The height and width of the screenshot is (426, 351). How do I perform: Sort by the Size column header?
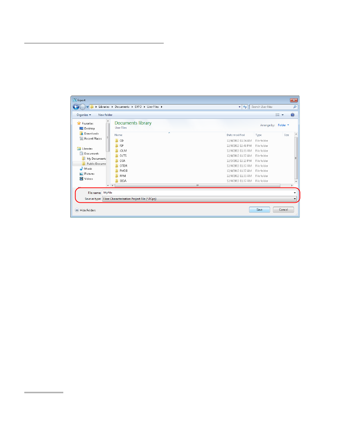coord(286,135)
